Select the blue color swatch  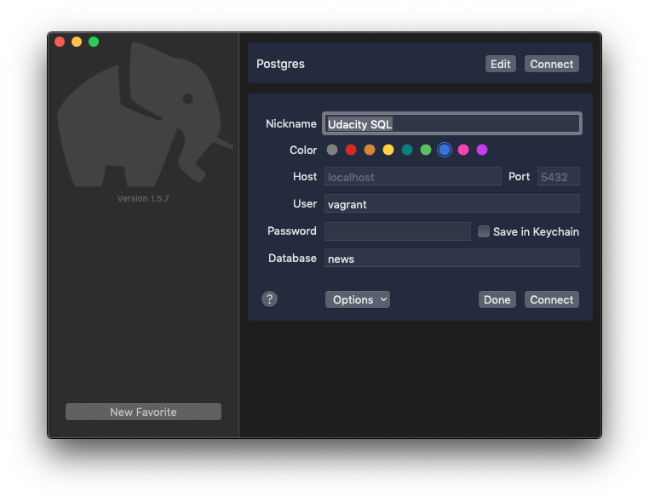point(445,150)
